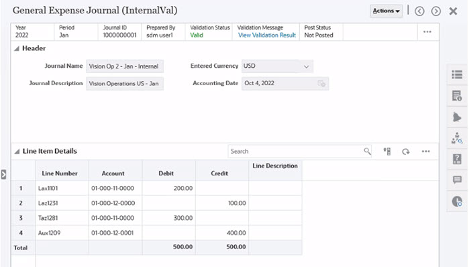
Task: Open the workflow users sidebar icon
Action: [457, 138]
